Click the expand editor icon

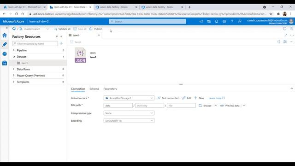(286, 35)
